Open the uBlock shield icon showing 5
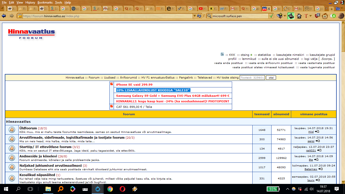The width and height of the screenshot is (345, 194). (x=318, y=15)
